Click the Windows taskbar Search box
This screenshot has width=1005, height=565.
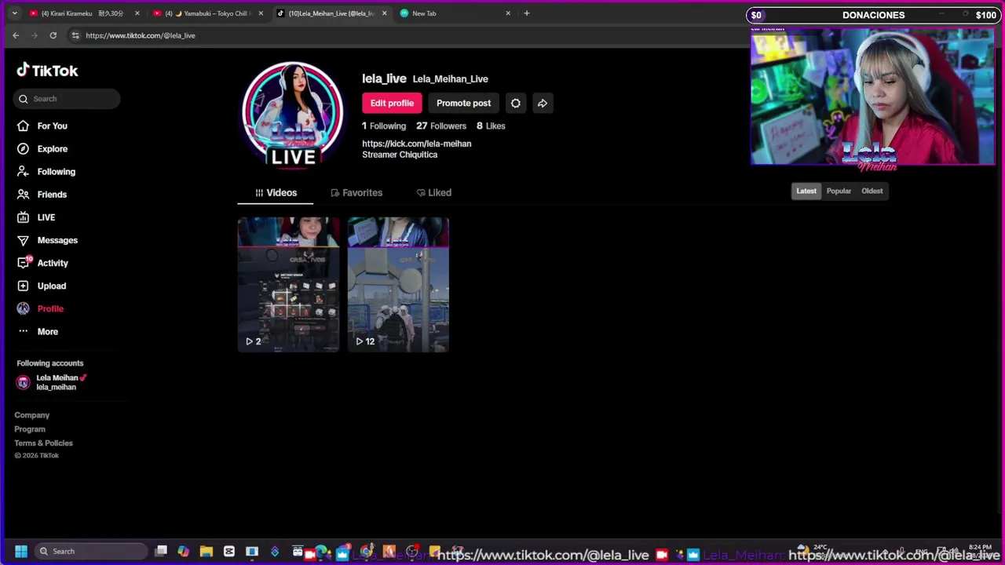91,552
